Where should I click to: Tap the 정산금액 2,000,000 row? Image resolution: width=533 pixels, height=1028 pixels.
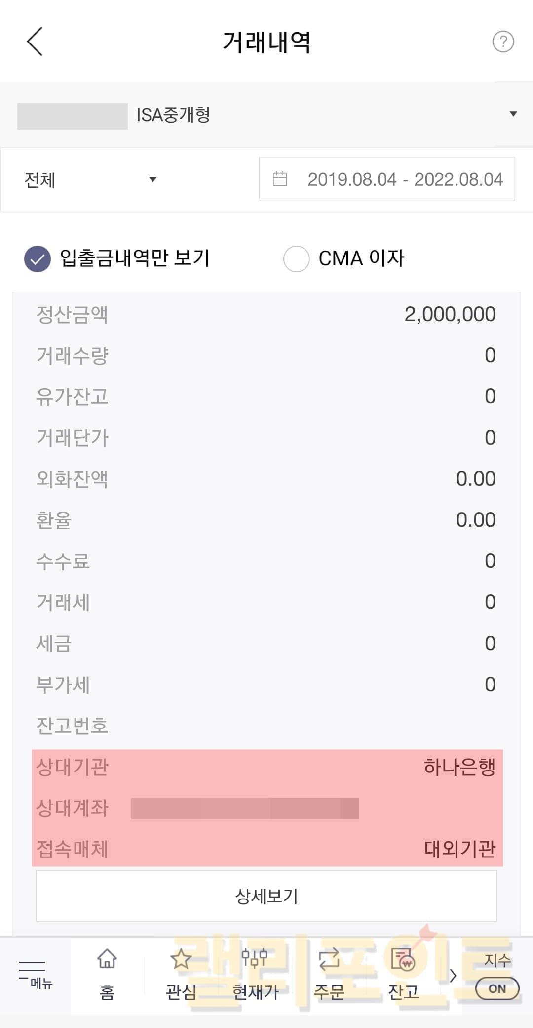pyautogui.click(x=266, y=314)
